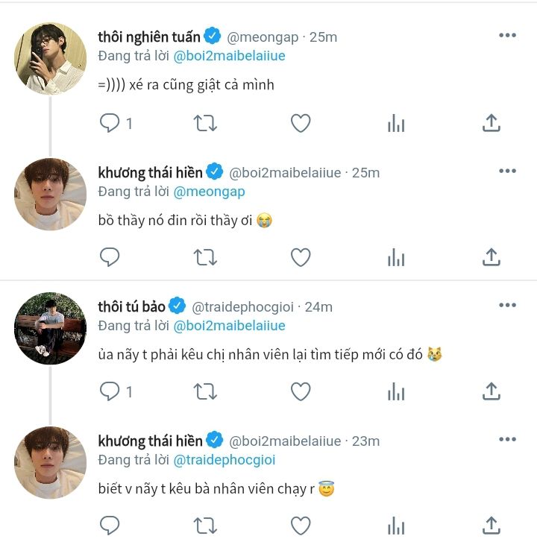Retweet thôi nghiên tuấn's tweet
The image size is (537, 539).
[x=205, y=124]
